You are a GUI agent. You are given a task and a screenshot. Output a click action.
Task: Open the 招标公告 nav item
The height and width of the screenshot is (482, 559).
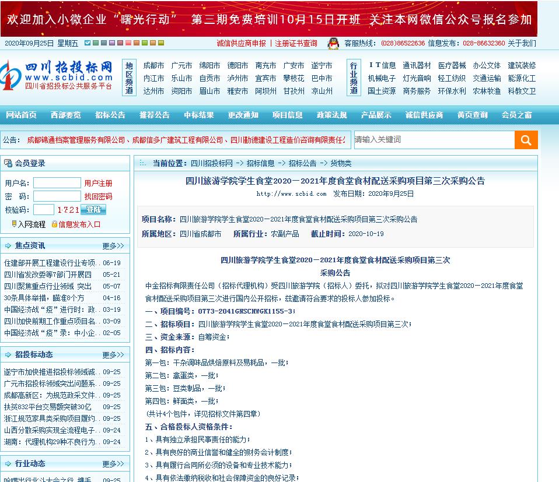[110, 115]
